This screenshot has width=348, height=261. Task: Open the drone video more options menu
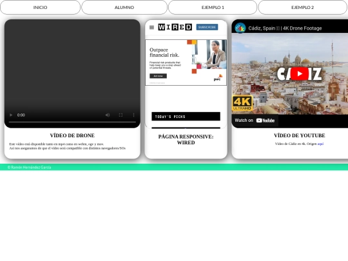[133, 115]
